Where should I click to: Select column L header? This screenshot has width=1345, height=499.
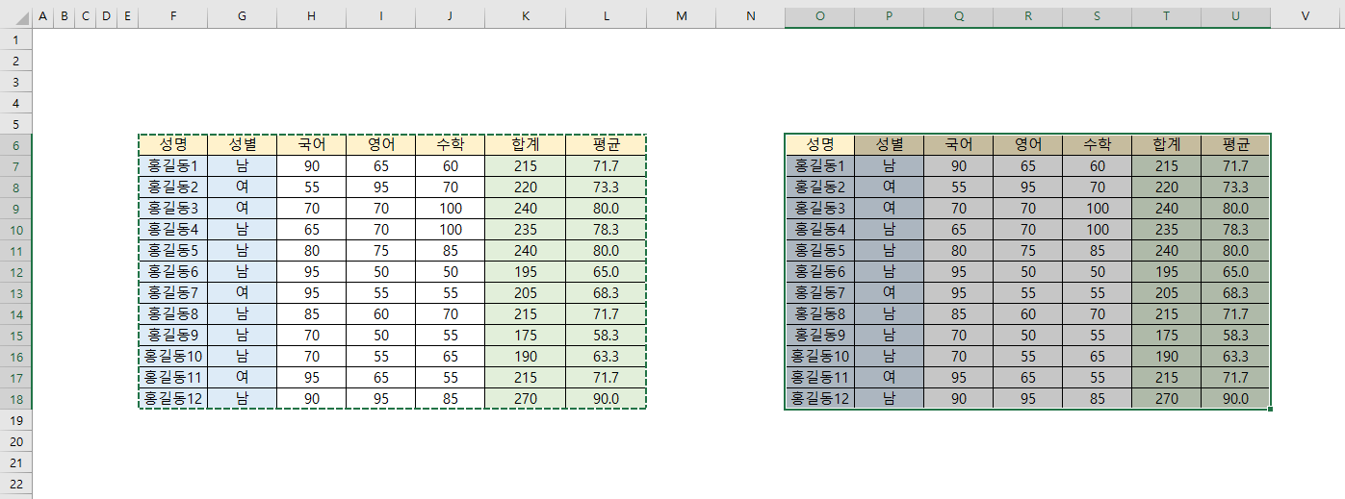click(x=607, y=15)
